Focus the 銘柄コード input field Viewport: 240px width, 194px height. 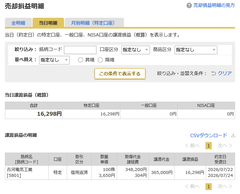pos(80,50)
